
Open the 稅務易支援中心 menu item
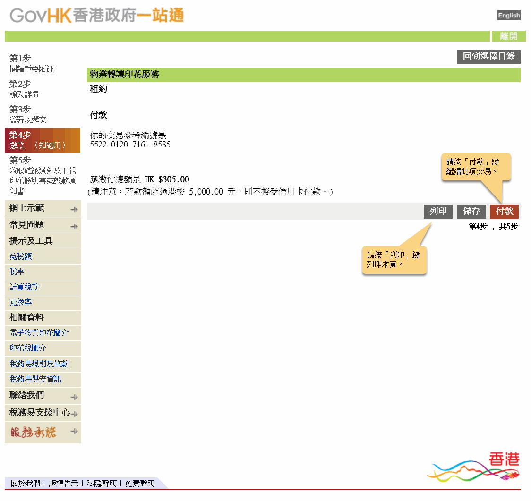coord(40,412)
